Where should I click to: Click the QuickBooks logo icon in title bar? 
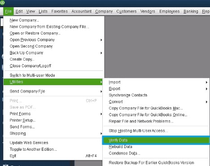2,2
